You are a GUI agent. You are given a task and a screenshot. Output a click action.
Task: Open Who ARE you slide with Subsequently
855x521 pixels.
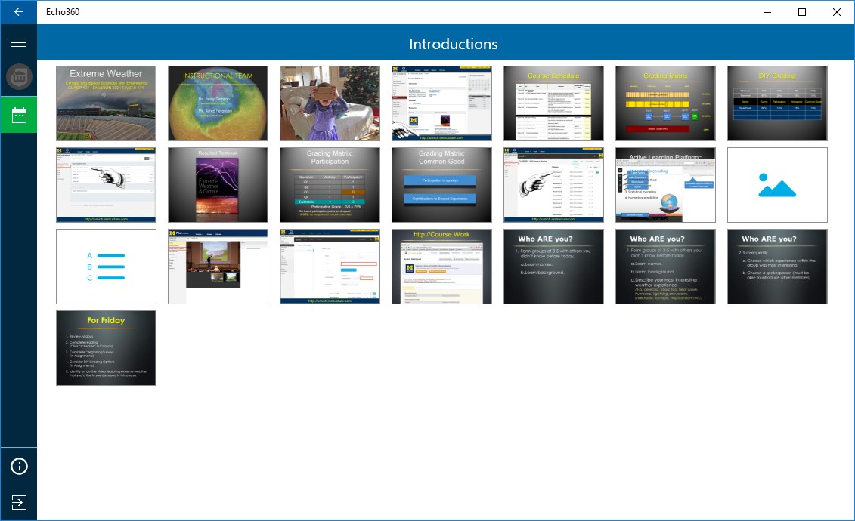point(777,267)
